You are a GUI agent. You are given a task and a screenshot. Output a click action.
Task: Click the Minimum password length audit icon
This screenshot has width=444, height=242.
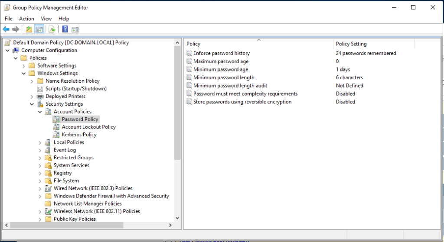point(189,86)
